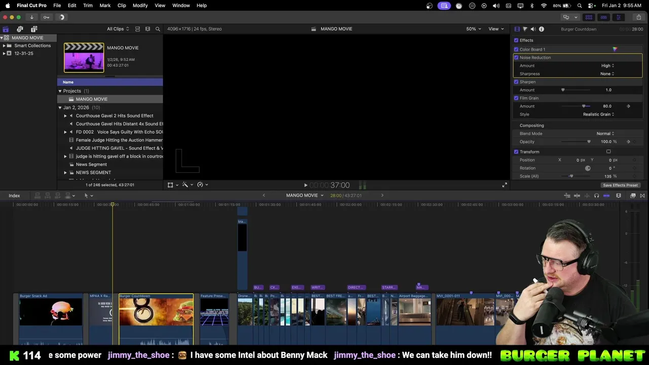Show the Effects browser in timeline
Viewport: 649px width, 365px height.
633,196
